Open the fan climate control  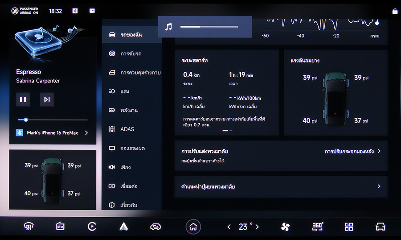285,227
